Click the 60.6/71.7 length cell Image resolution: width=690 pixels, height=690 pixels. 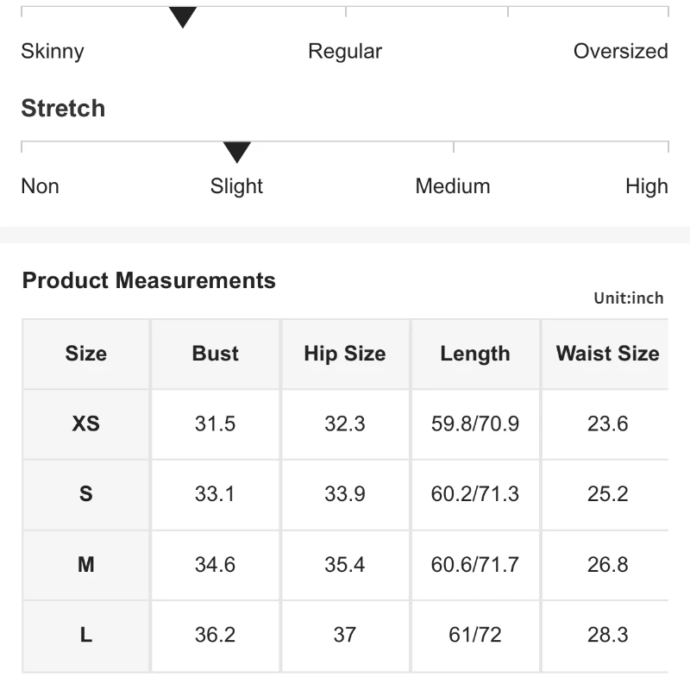475,565
